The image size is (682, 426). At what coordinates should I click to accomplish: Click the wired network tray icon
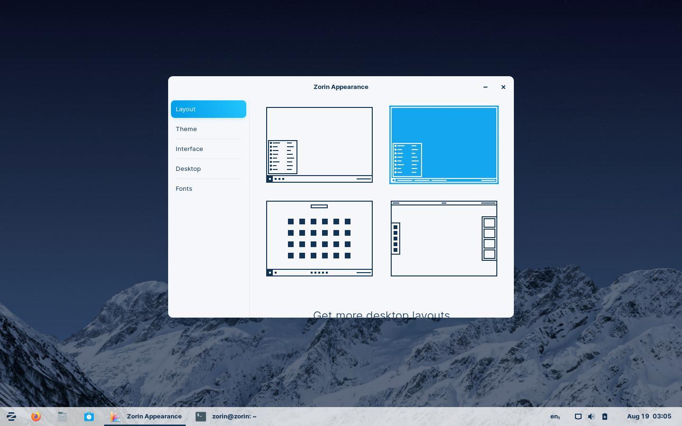point(578,417)
